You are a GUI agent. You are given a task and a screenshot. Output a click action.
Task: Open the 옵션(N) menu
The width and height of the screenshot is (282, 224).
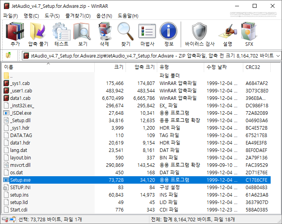pyautogui.click(x=104, y=16)
